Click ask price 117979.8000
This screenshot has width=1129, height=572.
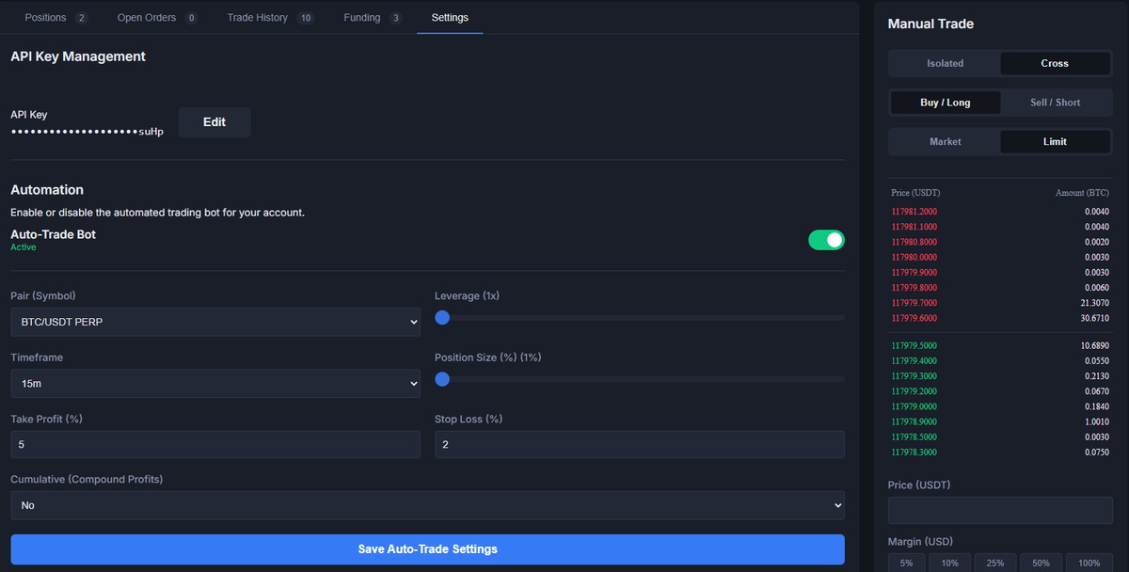(914, 288)
